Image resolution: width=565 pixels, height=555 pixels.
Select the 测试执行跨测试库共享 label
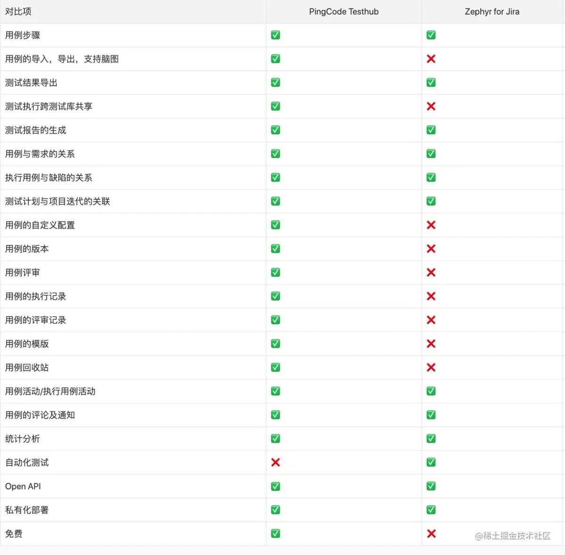coord(48,106)
